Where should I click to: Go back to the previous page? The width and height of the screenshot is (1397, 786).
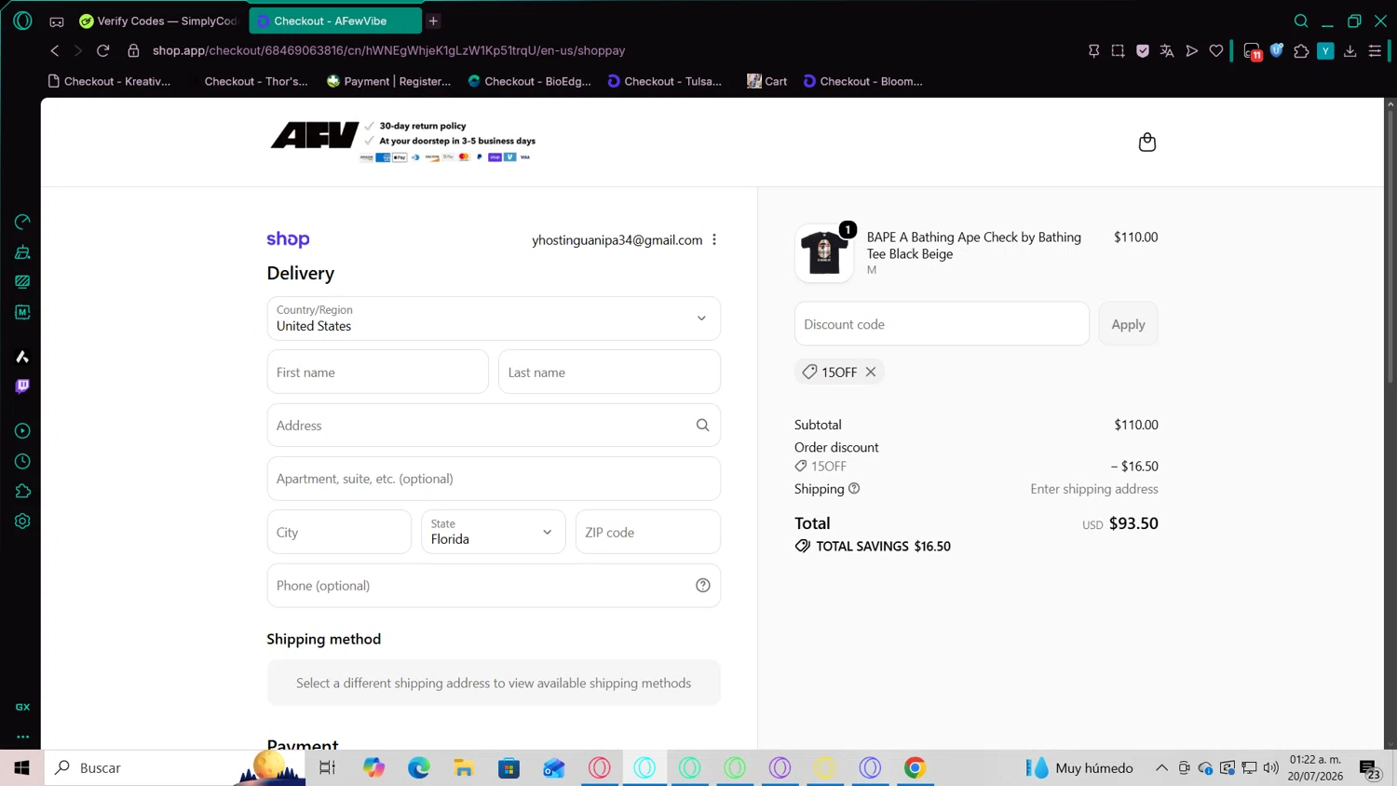(55, 50)
